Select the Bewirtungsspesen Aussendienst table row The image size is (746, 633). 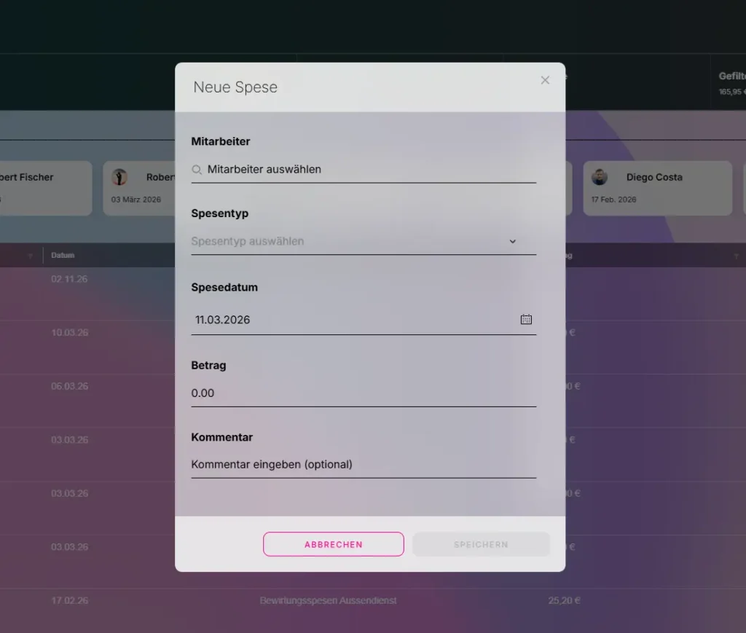[x=328, y=601]
